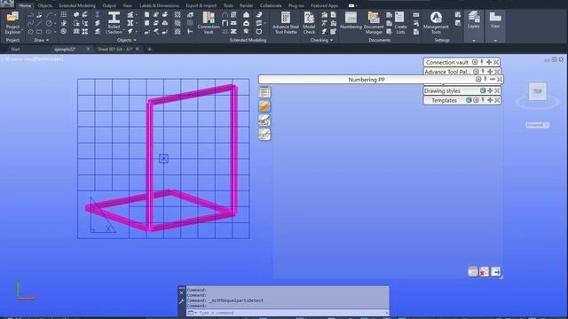Open the Home ribbon tab
Image resolution: width=568 pixels, height=319 pixels.
(25, 5)
